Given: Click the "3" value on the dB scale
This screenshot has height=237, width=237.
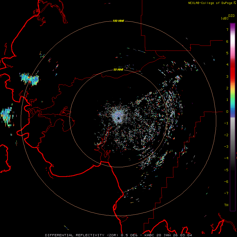Looking at the screenshot, I should [x=227, y=76].
